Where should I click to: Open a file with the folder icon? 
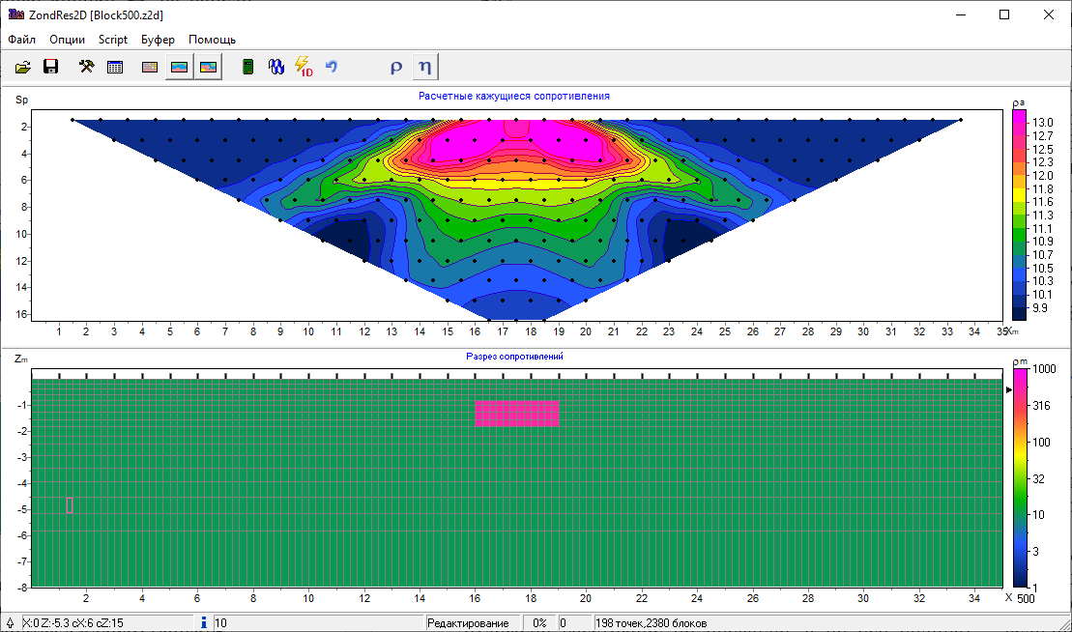pos(22,67)
